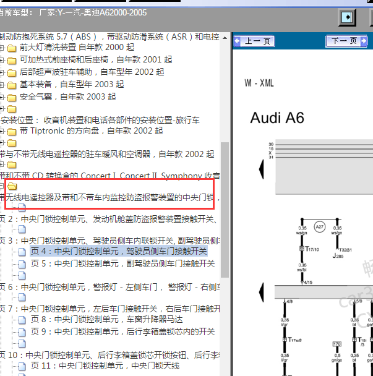The width and height of the screenshot is (373, 376).
Task: Expand the 安全气囊，自年款 2003 起 folder
Action: [x=1, y=97]
